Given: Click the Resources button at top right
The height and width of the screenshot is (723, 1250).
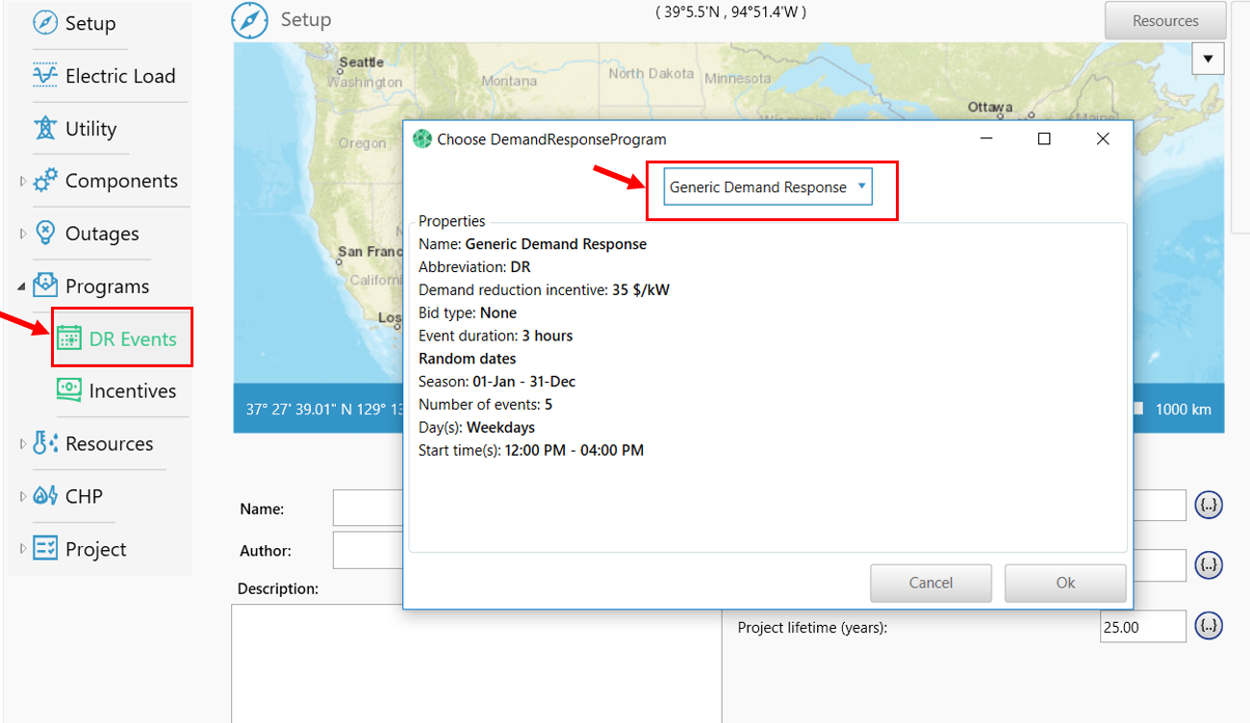Looking at the screenshot, I should 1165,20.
